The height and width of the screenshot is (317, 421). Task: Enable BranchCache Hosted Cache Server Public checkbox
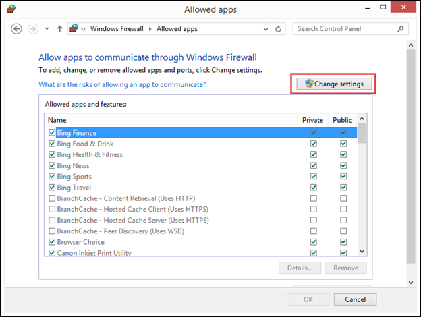tap(343, 220)
